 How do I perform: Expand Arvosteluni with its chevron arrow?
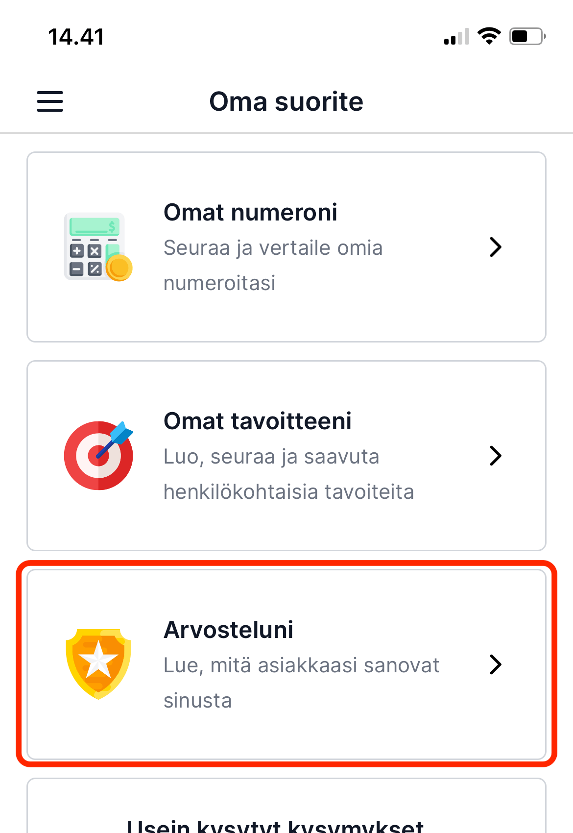[x=496, y=664]
